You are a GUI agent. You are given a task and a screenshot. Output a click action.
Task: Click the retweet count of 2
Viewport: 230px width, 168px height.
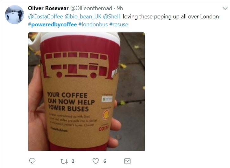[x=73, y=161]
